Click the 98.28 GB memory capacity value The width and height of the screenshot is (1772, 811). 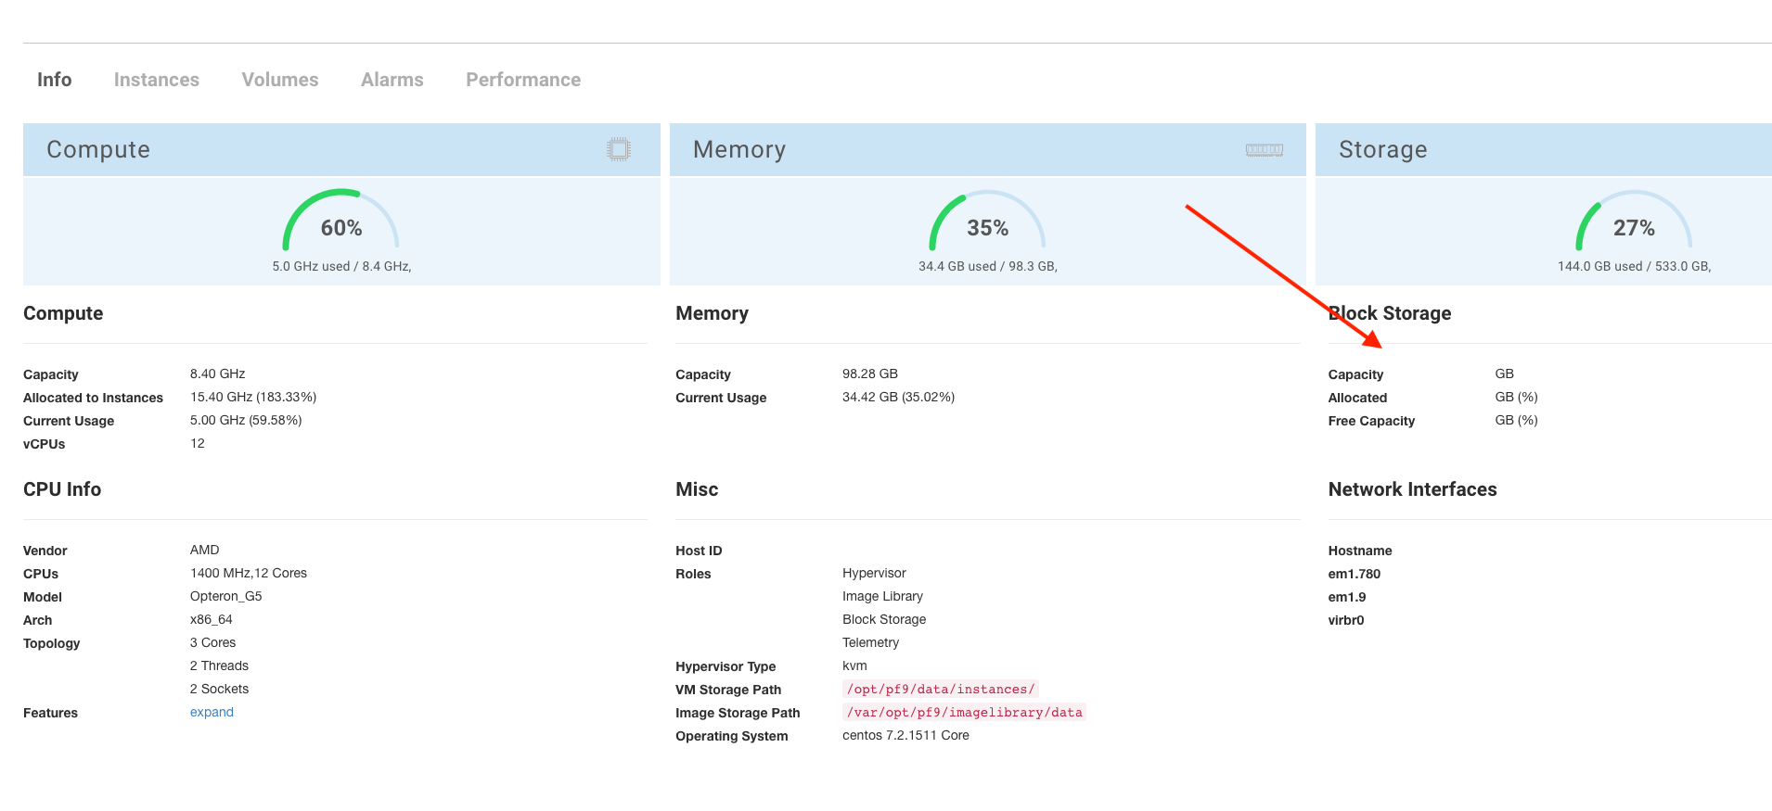pyautogui.click(x=870, y=374)
